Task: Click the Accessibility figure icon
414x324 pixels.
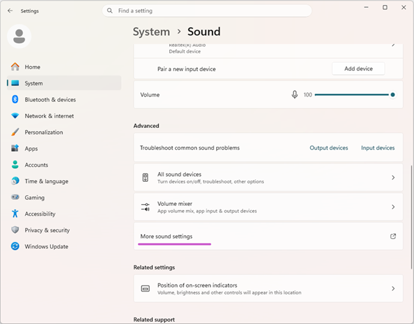Action: 15,214
